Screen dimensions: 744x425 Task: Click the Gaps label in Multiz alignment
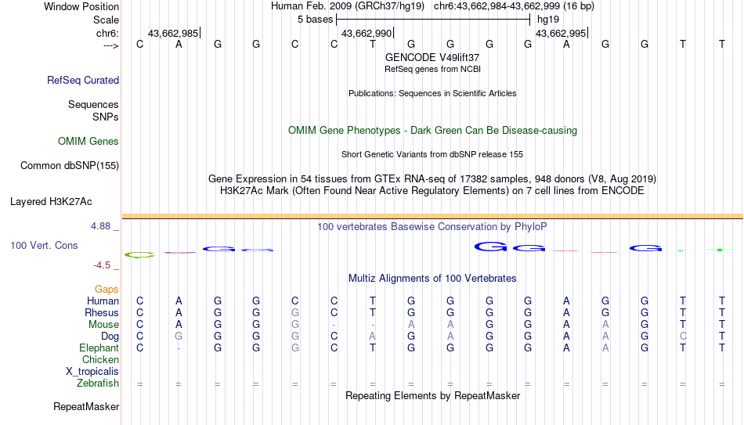tap(107, 289)
